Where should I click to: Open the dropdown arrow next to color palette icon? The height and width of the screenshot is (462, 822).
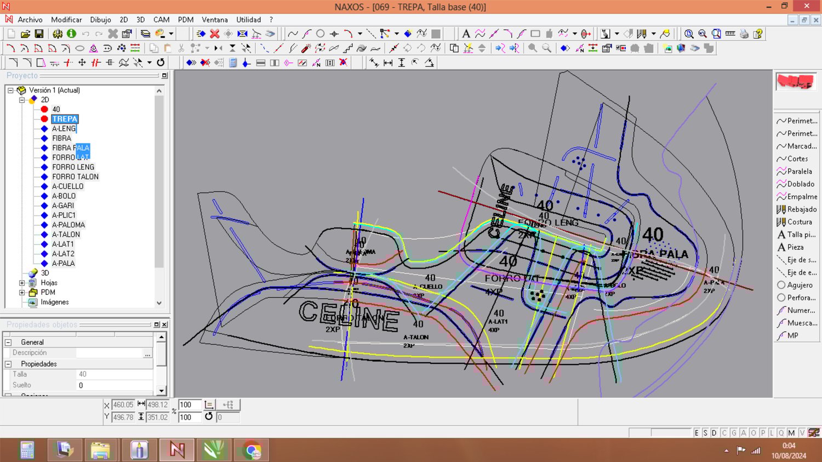[x=171, y=34]
